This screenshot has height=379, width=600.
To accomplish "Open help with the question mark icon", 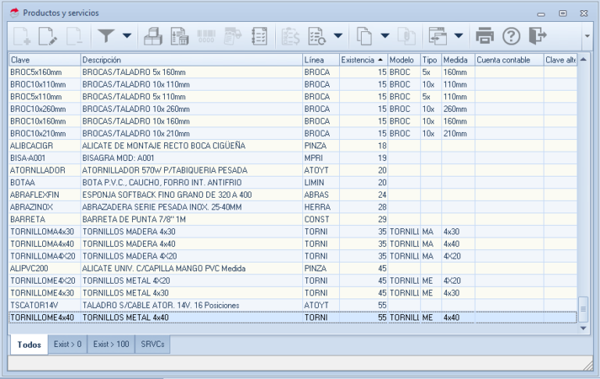I will click(511, 37).
